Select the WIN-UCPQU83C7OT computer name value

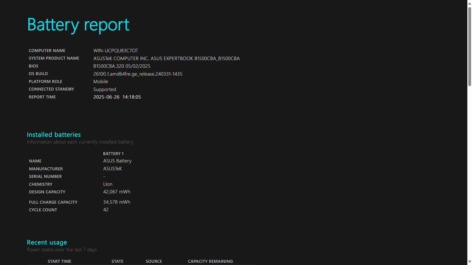pos(116,51)
